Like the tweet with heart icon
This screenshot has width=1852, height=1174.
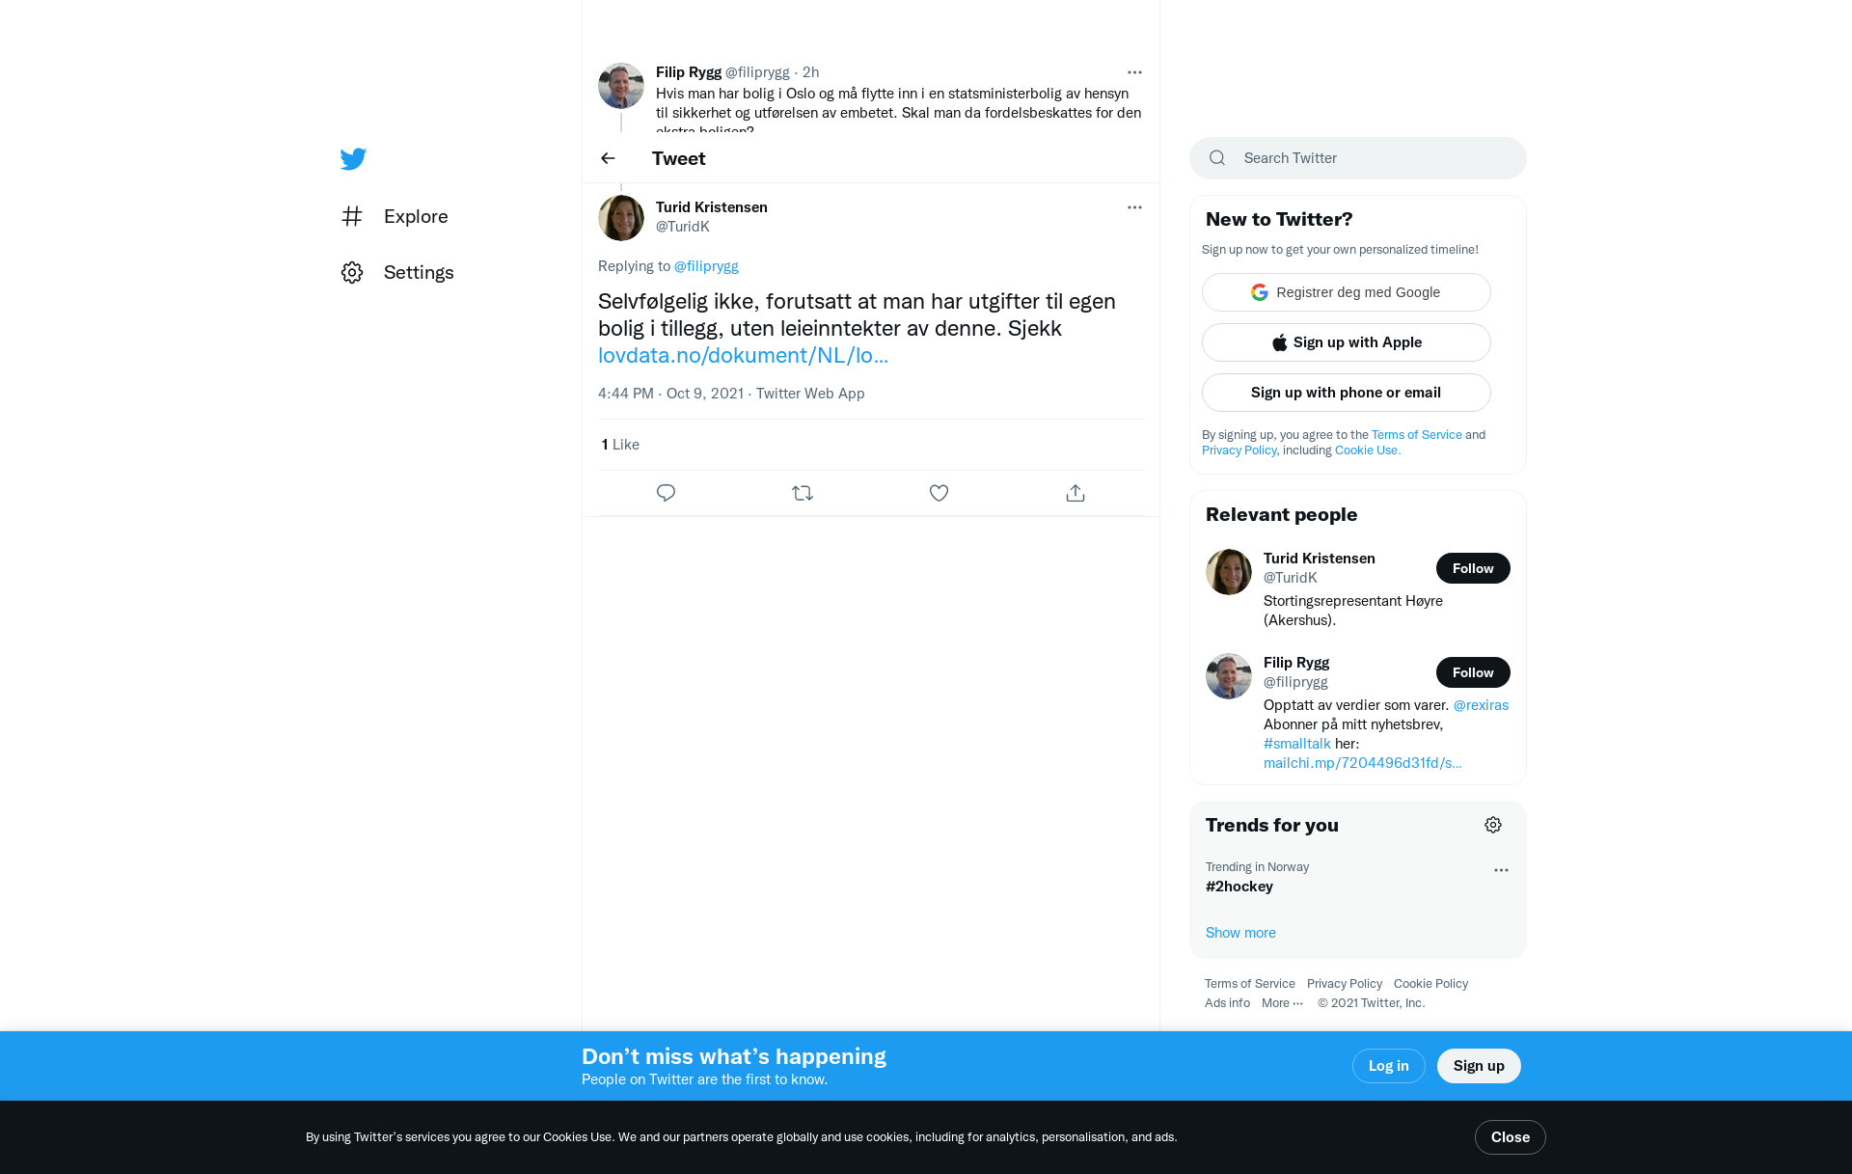pyautogui.click(x=939, y=493)
